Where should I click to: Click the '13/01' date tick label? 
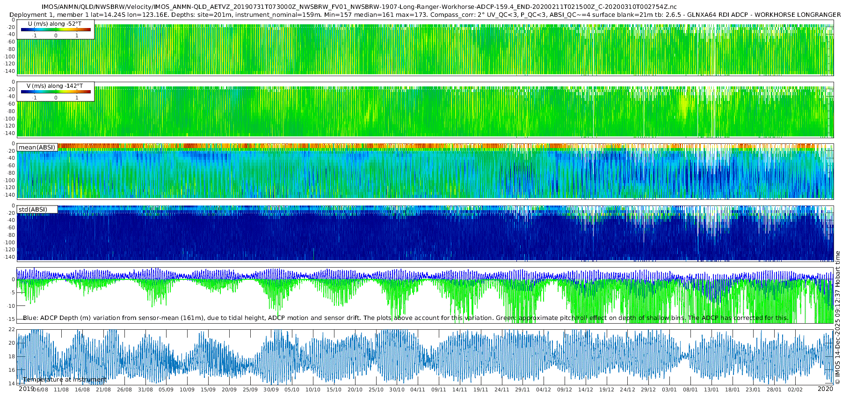[x=711, y=390]
